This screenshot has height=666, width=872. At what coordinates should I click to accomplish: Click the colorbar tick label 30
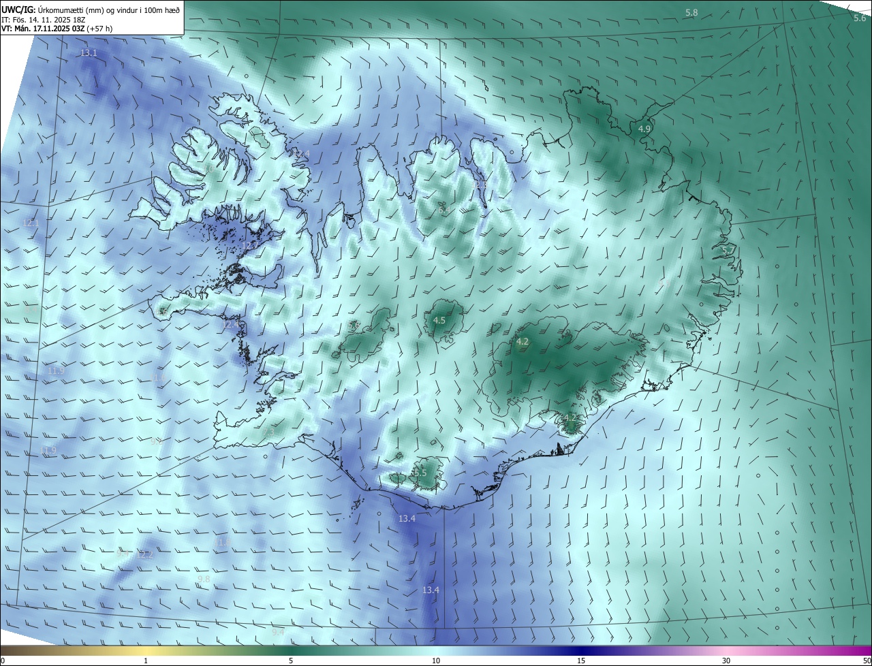pos(726,661)
